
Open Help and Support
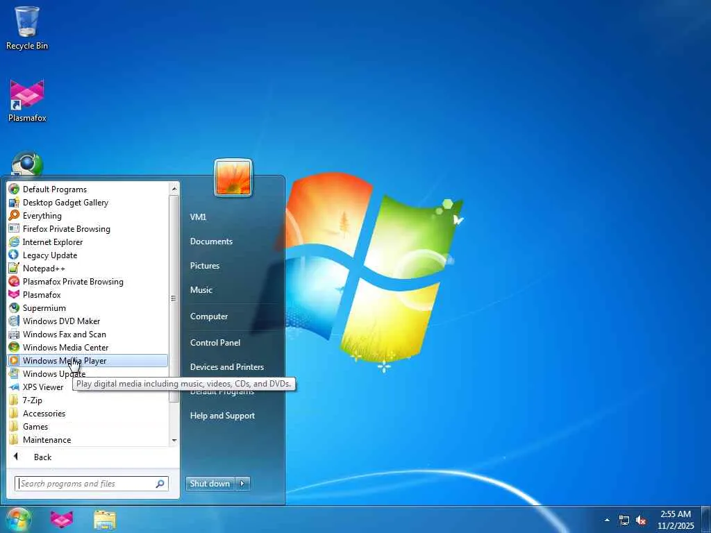pos(222,415)
